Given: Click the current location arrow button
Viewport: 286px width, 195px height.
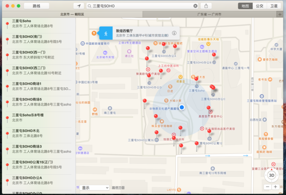Looking at the screenshot, I should [x=78, y=6].
